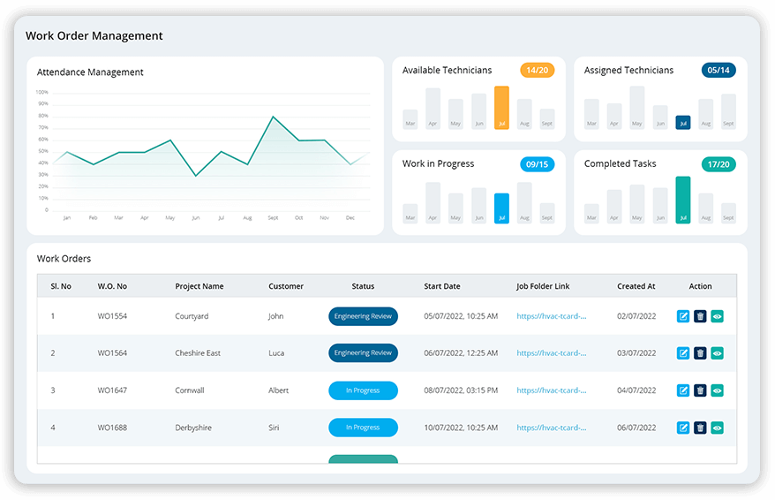This screenshot has height=500, width=775.
Task: Open job folder link in Albert's row
Action: tap(552, 390)
